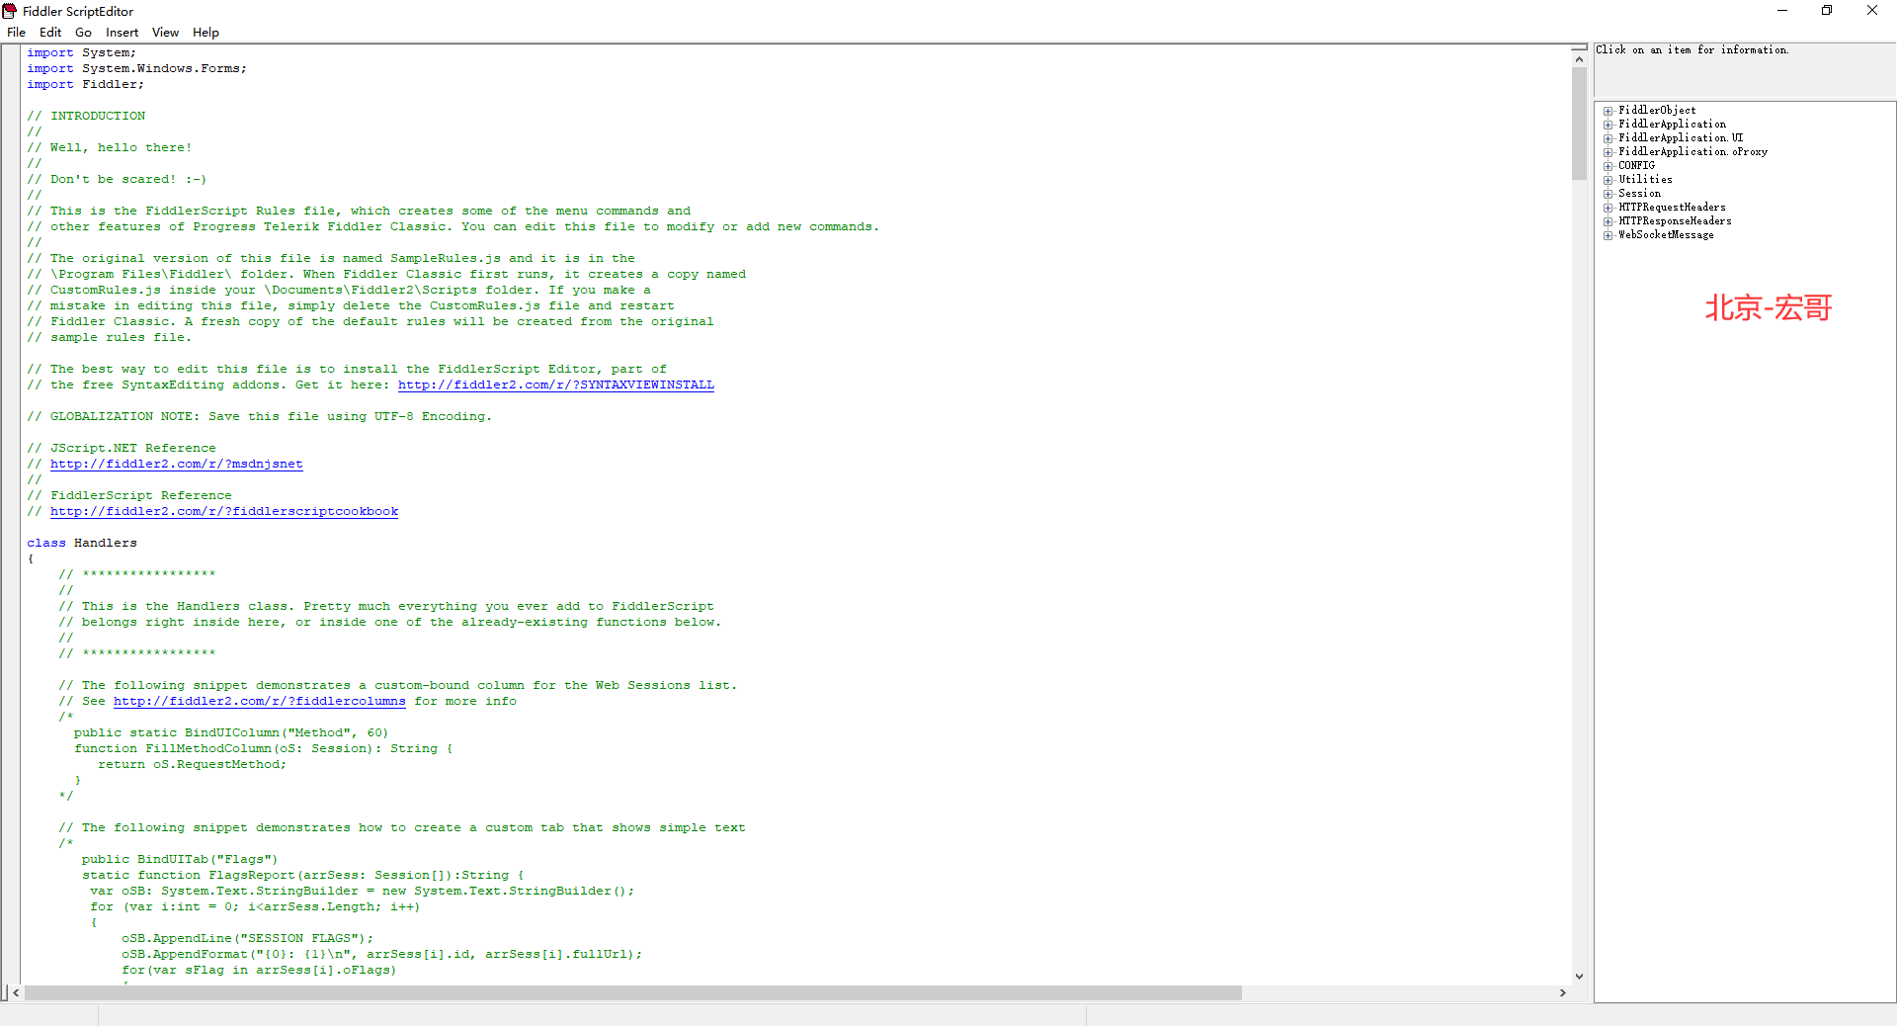The image size is (1897, 1026).
Task: Expand the WebSocketMessage tree node
Action: [1608, 235]
